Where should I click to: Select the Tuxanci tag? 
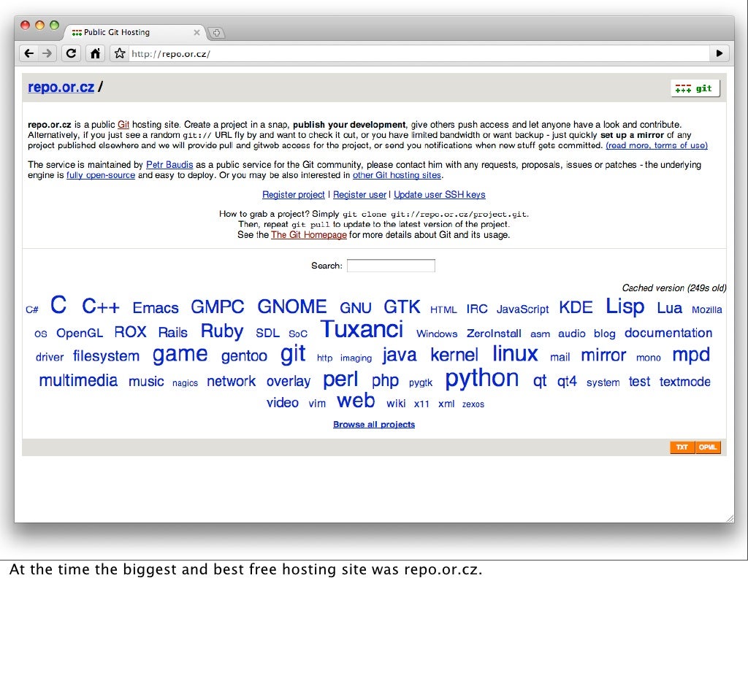362,329
